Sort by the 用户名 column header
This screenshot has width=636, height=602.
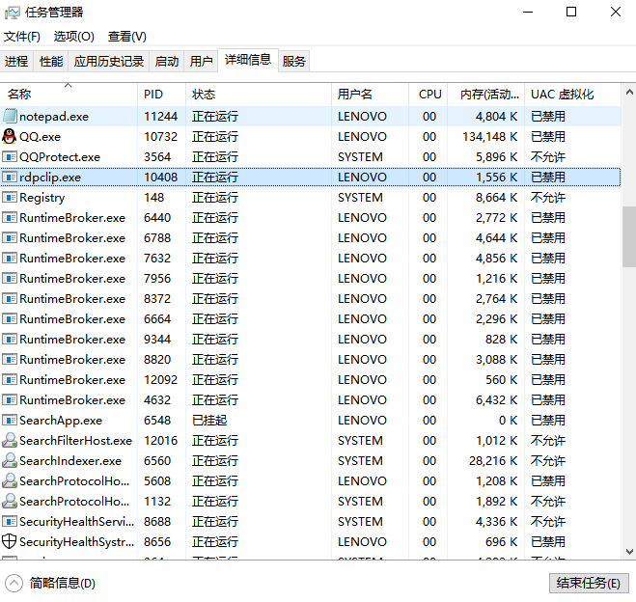point(370,95)
